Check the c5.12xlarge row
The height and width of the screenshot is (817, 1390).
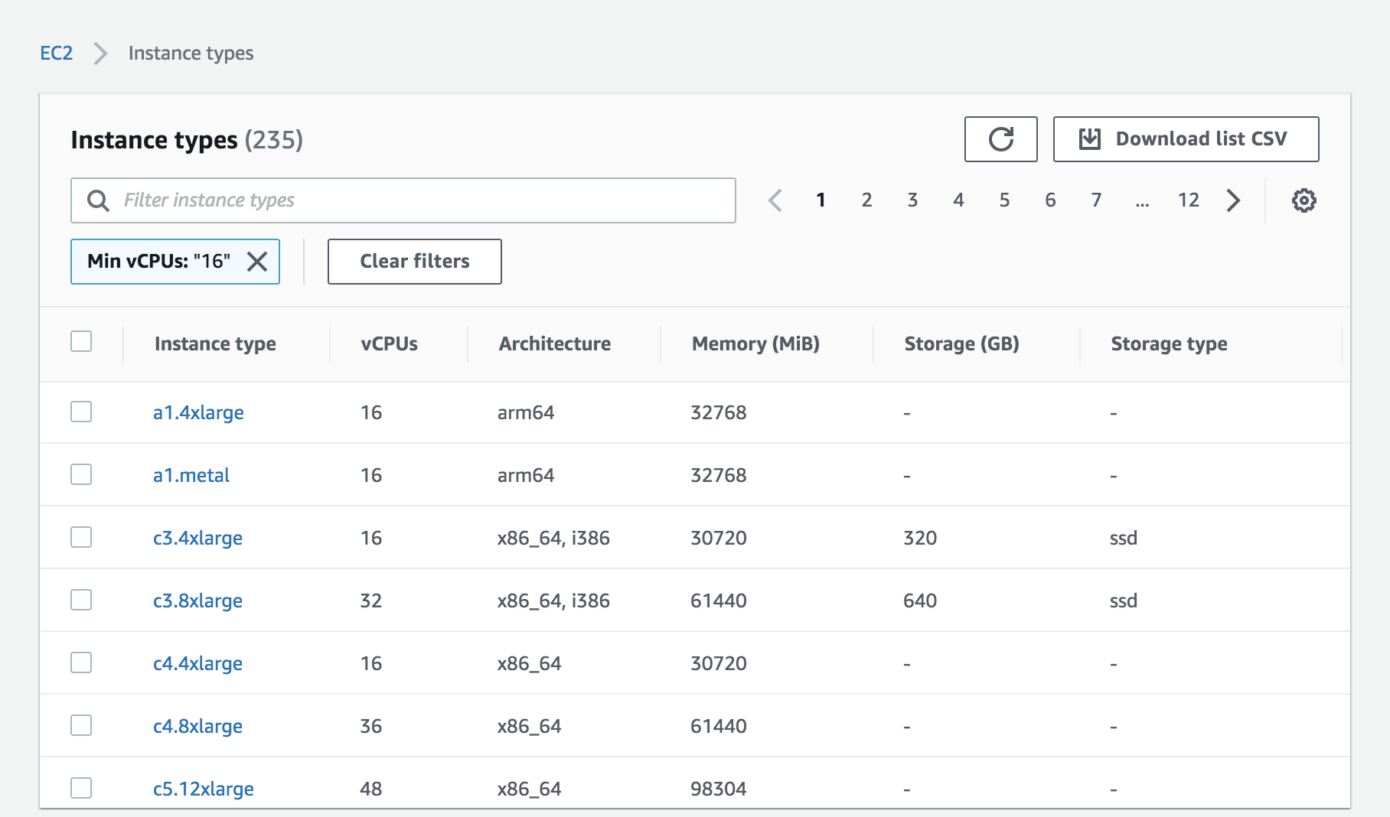coord(81,788)
